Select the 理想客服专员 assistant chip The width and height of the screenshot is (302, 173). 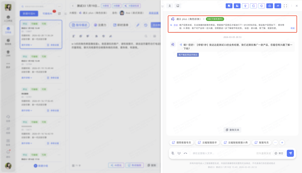[x=181, y=143]
